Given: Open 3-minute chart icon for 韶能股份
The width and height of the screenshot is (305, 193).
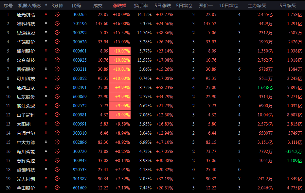Looking at the screenshot, I should 57,51.
